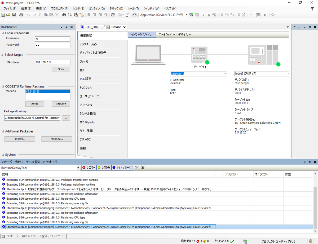Click the ネットワーク スキャン button

[x=142, y=35]
